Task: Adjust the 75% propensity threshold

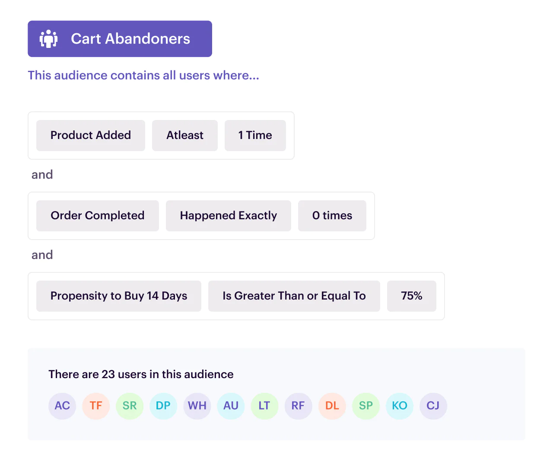Action: pyautogui.click(x=411, y=296)
